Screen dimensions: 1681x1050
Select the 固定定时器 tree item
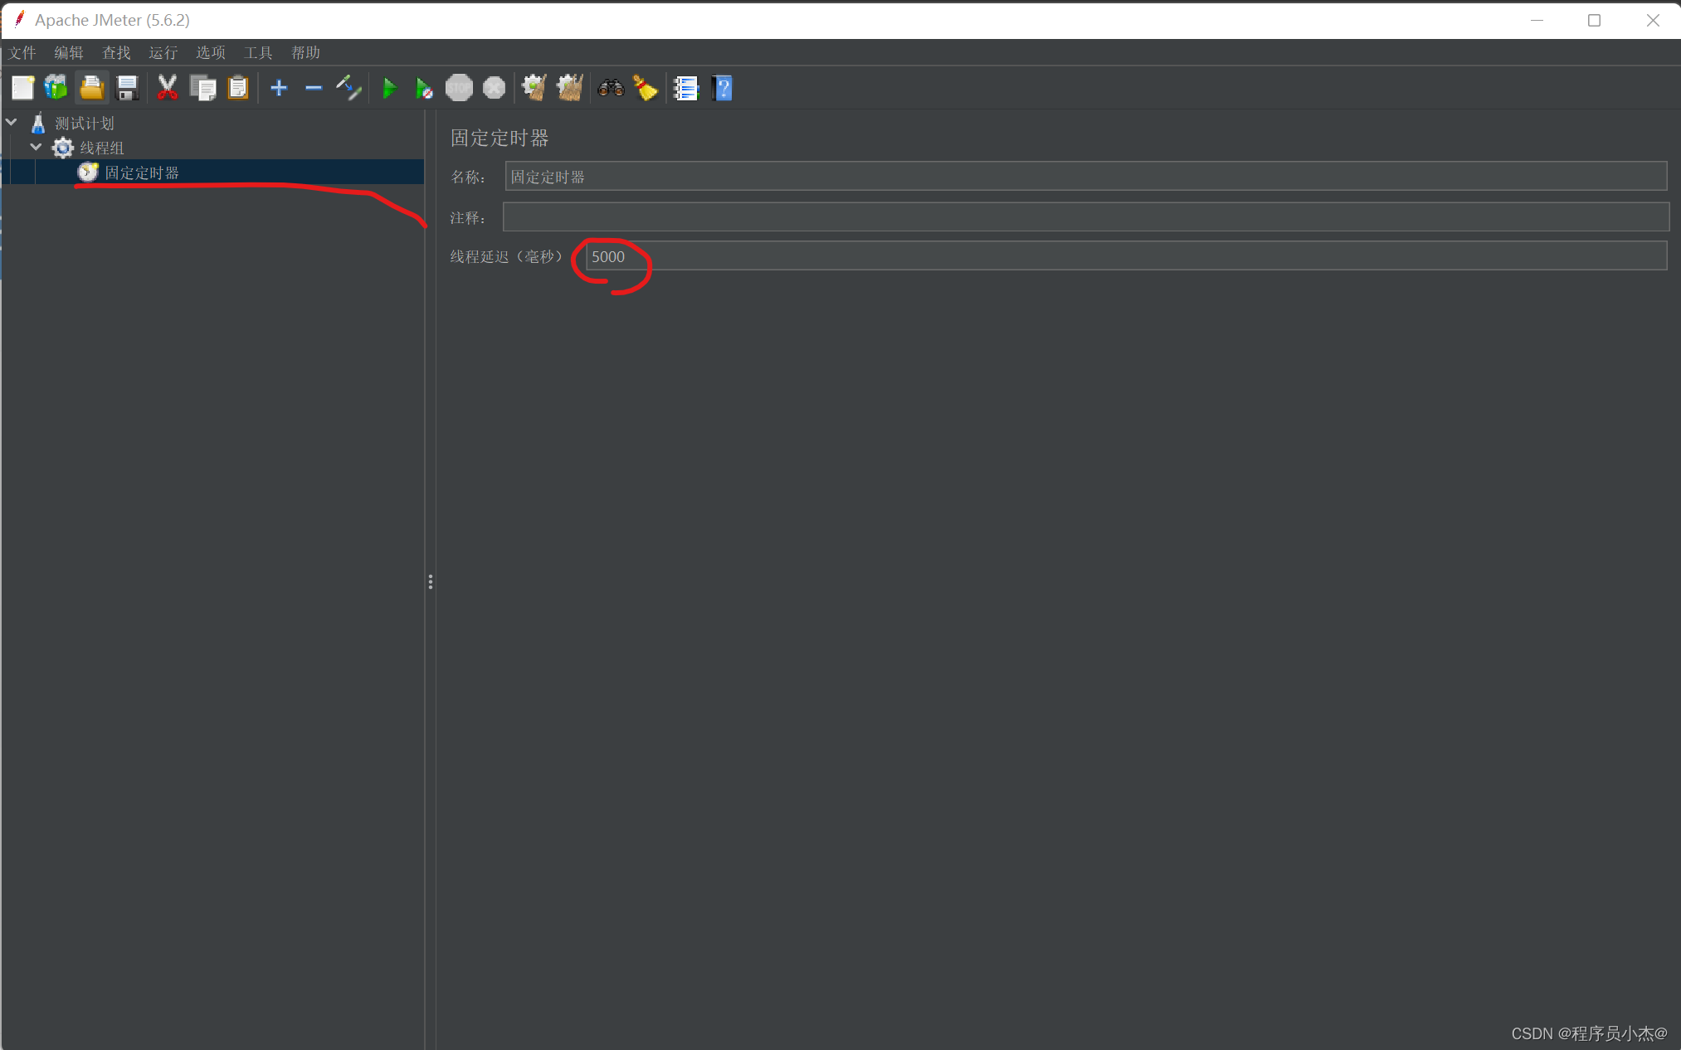142,173
